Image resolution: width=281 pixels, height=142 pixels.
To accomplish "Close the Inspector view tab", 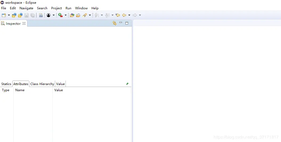I will (24, 23).
